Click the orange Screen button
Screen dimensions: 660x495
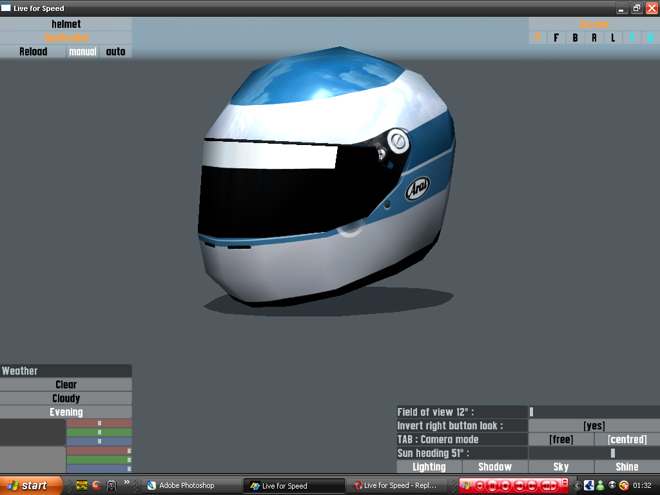click(x=594, y=24)
